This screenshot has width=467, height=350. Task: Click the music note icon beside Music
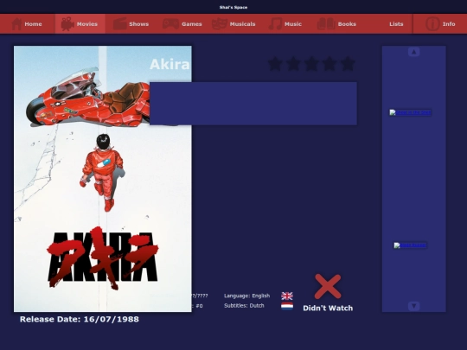click(x=275, y=24)
